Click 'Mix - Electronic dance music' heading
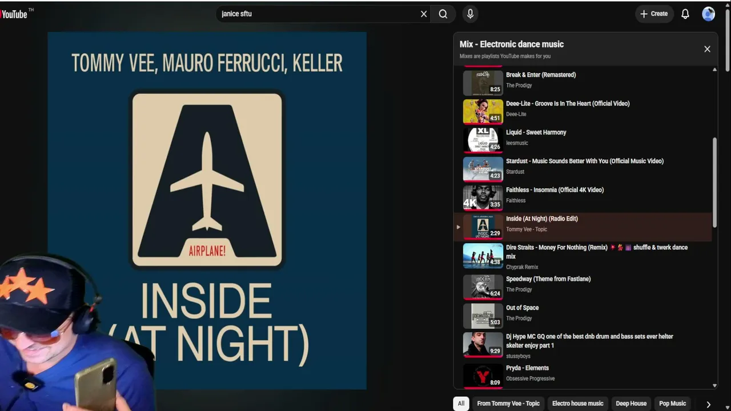Screen dimensions: 731x411 click(x=512, y=45)
